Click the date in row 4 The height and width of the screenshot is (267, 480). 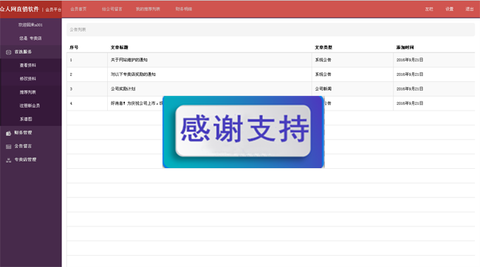point(410,103)
